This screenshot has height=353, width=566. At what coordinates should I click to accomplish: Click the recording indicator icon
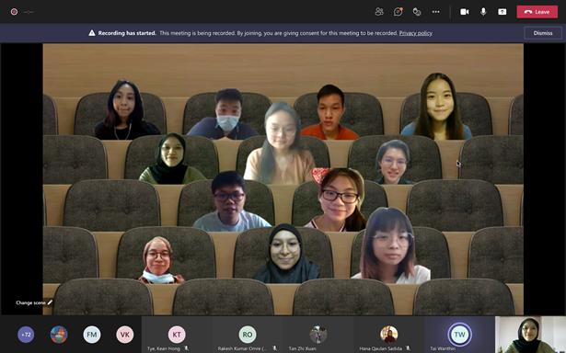tap(14, 12)
